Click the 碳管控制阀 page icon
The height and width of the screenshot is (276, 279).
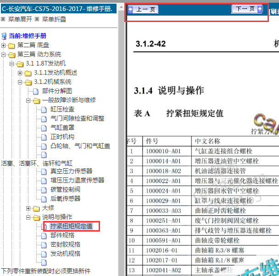(x=44, y=190)
